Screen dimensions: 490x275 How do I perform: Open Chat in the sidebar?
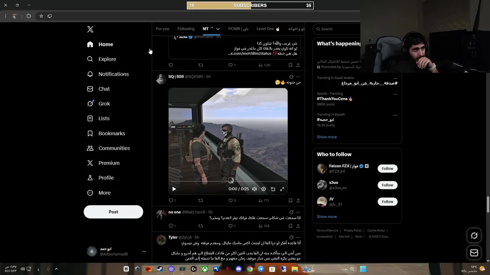click(x=98, y=89)
